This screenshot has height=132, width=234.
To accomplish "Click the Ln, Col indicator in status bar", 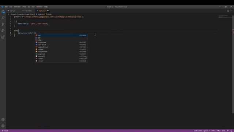I will pyautogui.click(x=197, y=131).
